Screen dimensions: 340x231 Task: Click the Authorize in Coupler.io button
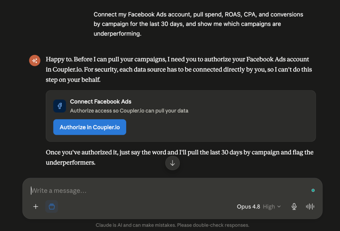90,127
